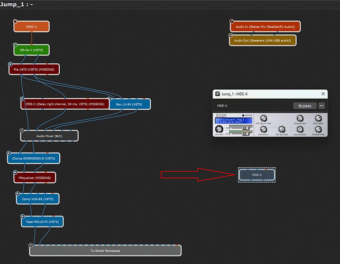Toggle Bypass in MDE-X plugin window
This screenshot has width=340, height=264.
[x=305, y=106]
